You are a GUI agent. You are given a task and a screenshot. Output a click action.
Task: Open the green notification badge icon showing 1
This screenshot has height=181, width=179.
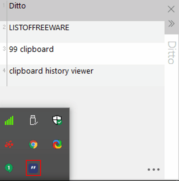[x=9, y=168]
